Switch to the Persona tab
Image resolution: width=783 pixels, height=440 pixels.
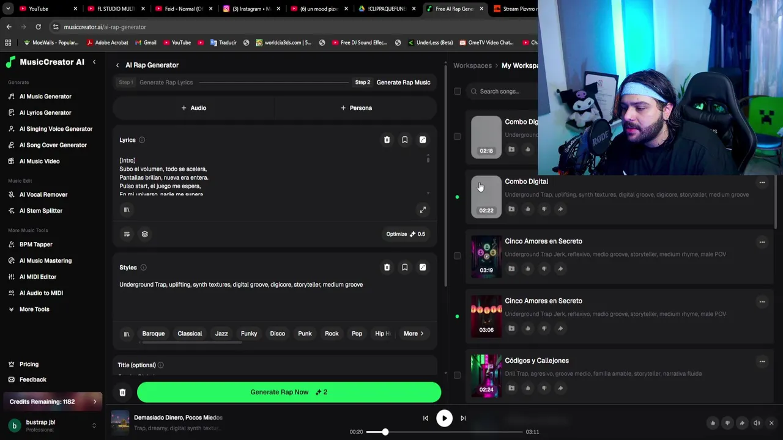pos(356,108)
